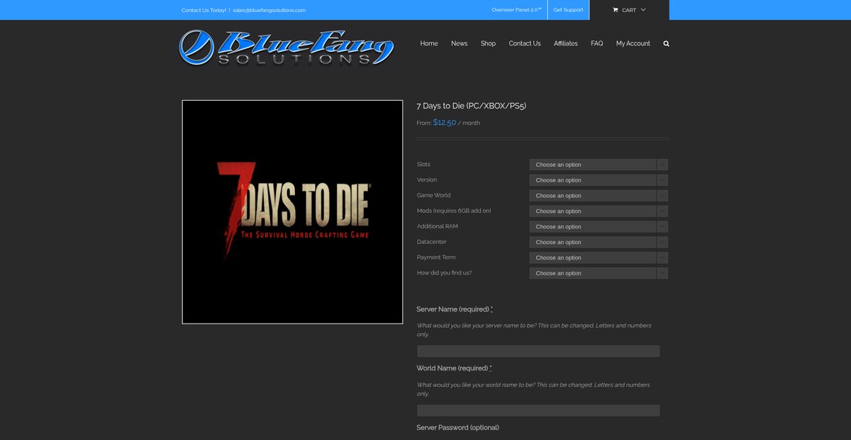This screenshot has width=851, height=440.
Task: Open the search magnifier icon
Action: tap(666, 43)
